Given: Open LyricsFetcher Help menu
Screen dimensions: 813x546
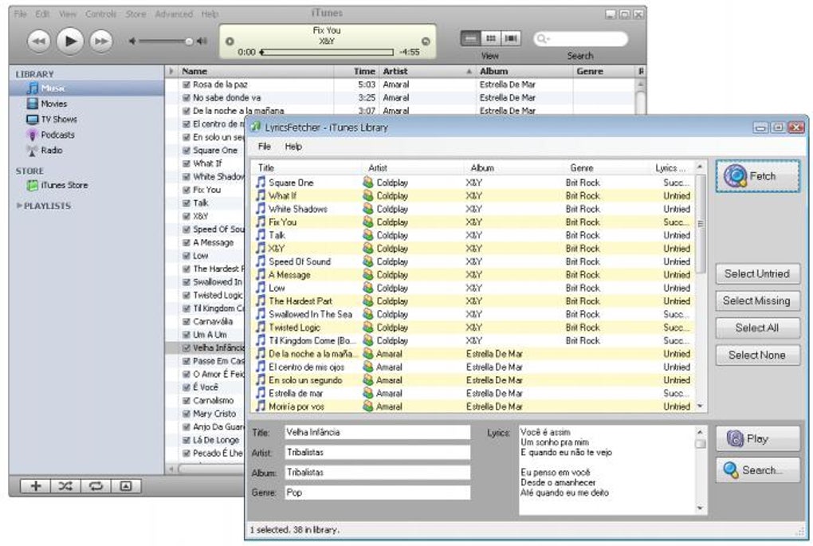Looking at the screenshot, I should tap(293, 147).
